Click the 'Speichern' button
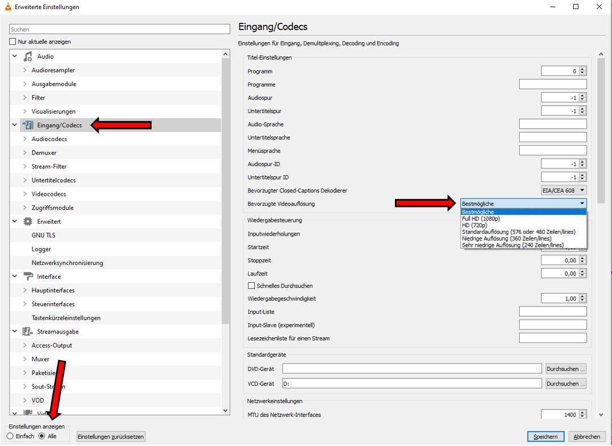The height and width of the screenshot is (446, 612). [x=545, y=436]
